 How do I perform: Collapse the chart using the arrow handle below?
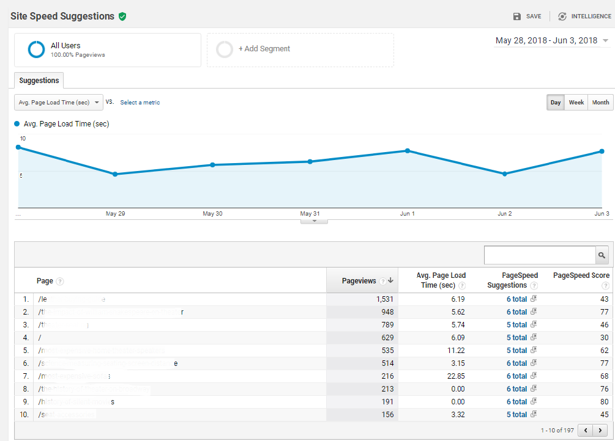pos(314,221)
